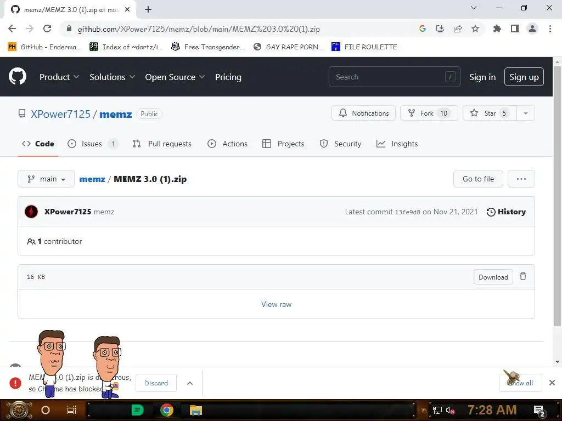Close the downloads bar with X
The image size is (562, 421).
[552, 383]
